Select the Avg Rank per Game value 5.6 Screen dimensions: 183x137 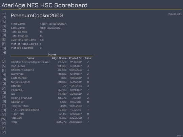pyautogui.click(x=42, y=40)
